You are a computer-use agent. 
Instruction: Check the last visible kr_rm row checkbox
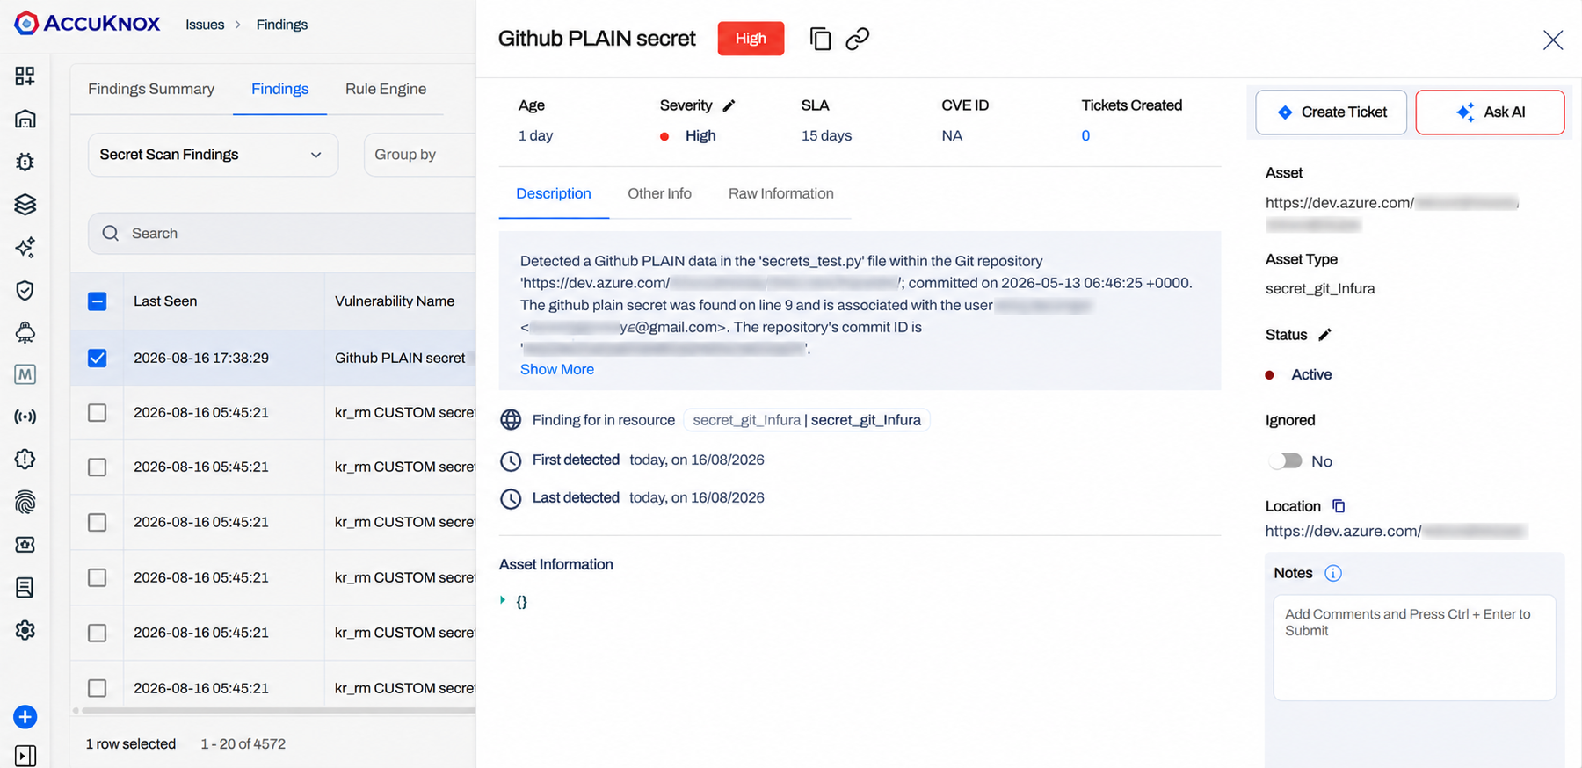point(98,688)
